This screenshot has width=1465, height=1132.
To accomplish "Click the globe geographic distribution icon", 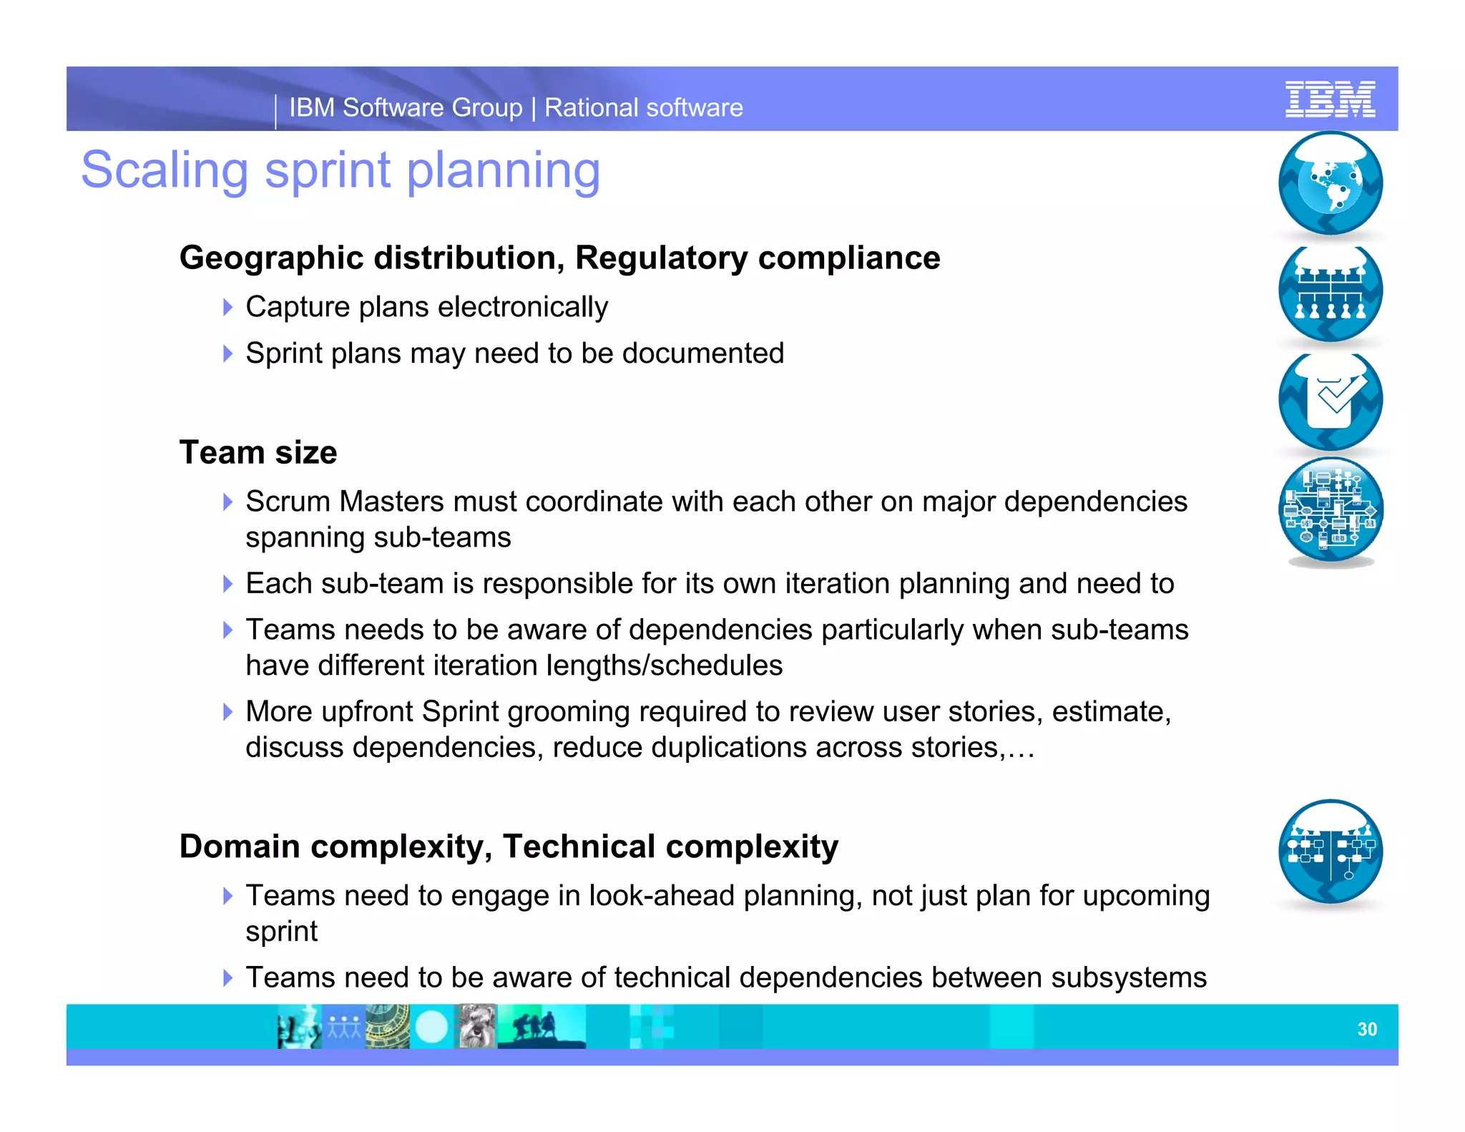I will [1331, 183].
